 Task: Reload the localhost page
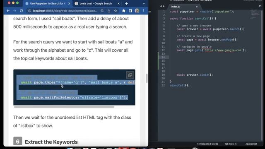[x=21, y=11]
